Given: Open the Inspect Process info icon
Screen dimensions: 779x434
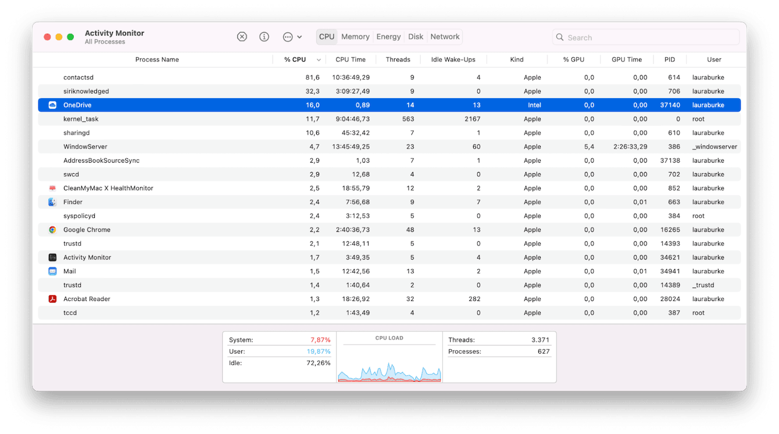Looking at the screenshot, I should click(x=264, y=36).
